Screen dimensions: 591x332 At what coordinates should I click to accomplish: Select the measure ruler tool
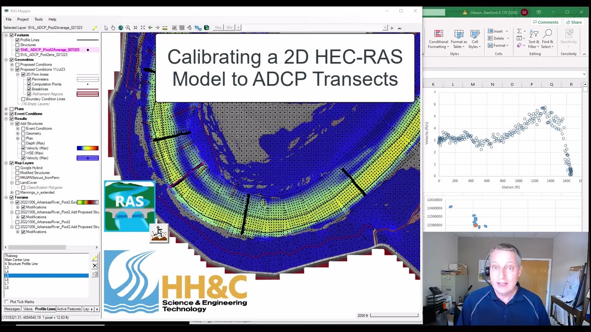[x=165, y=28]
